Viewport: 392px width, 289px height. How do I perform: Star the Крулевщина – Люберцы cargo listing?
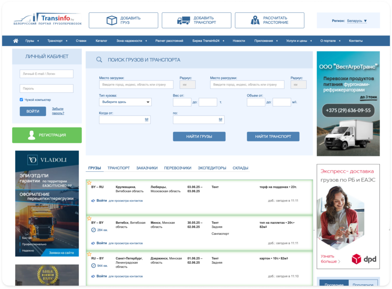pos(89,183)
